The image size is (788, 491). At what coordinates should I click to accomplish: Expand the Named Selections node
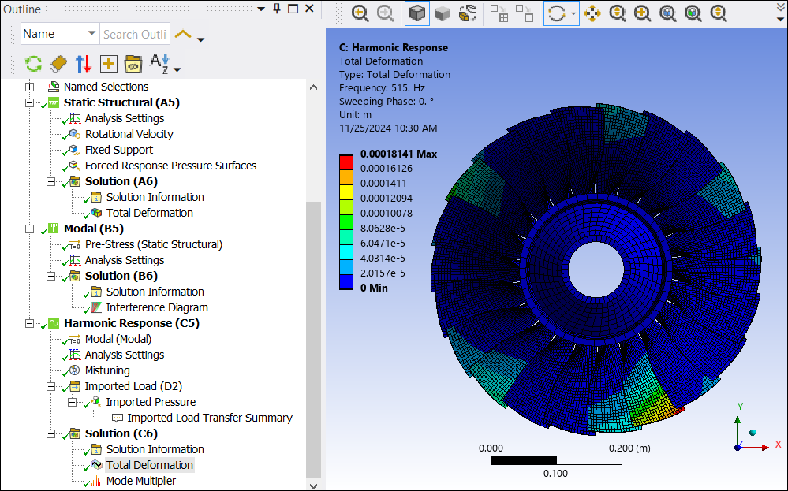point(30,87)
